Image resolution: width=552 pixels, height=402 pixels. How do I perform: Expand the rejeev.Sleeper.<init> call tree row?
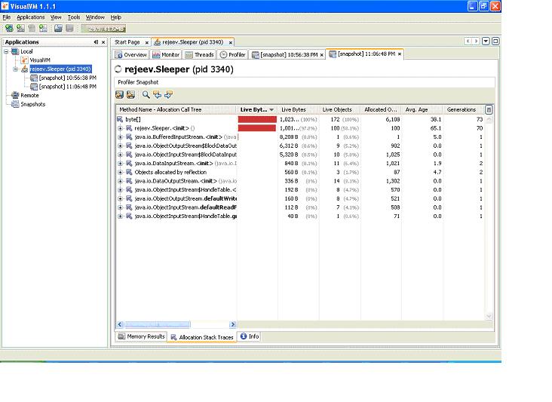[x=120, y=128]
